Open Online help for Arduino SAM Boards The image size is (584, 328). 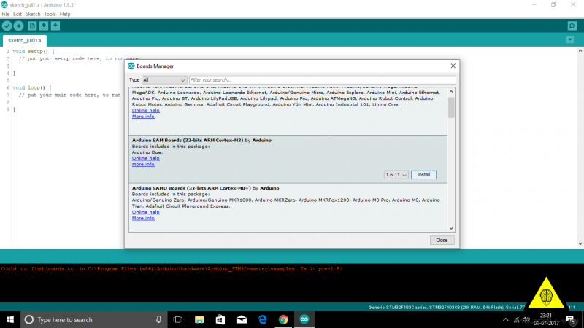coord(145,158)
